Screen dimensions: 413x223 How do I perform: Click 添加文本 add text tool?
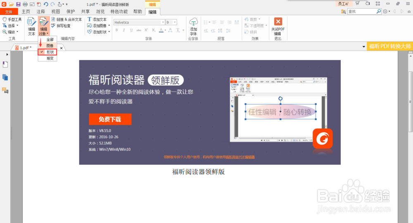tap(97, 19)
